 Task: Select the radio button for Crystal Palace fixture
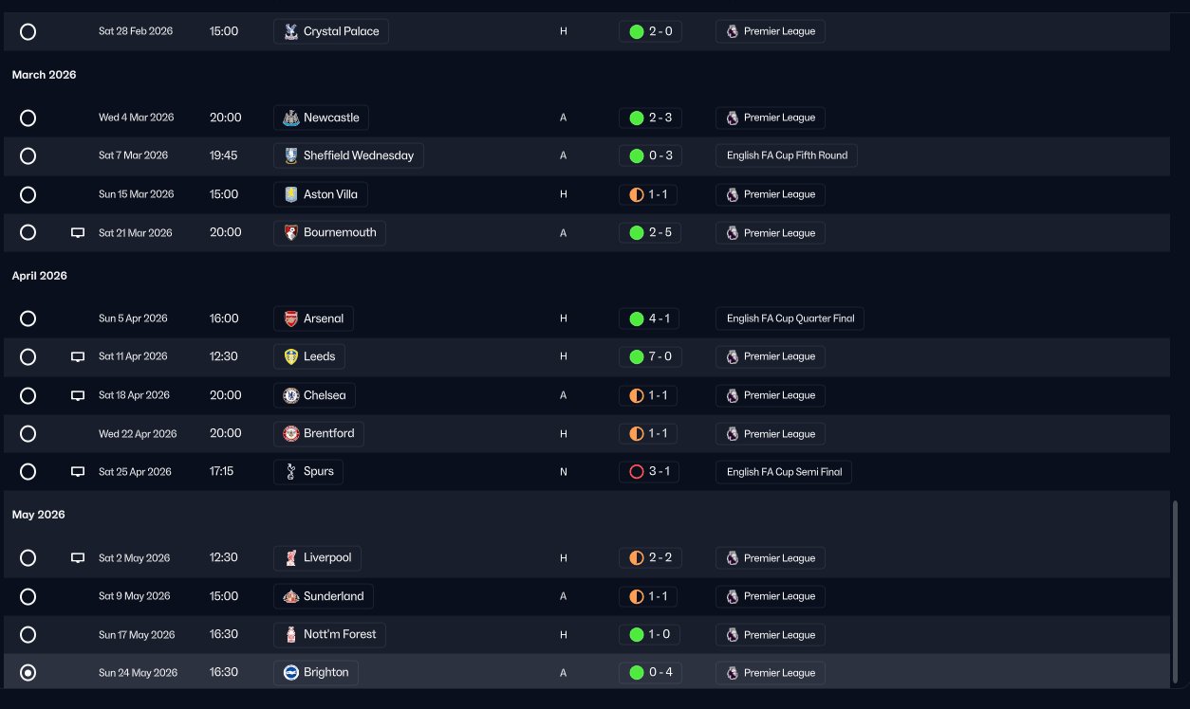click(28, 31)
